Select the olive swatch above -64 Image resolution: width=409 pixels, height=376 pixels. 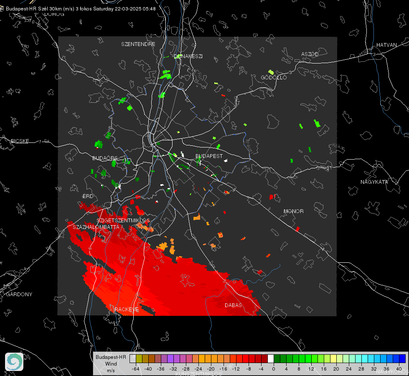point(139,358)
